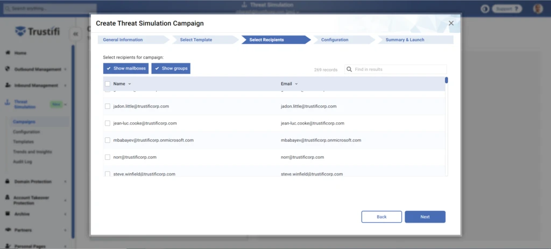Collapse Threat Simulation sidebar chevron

[66, 104]
